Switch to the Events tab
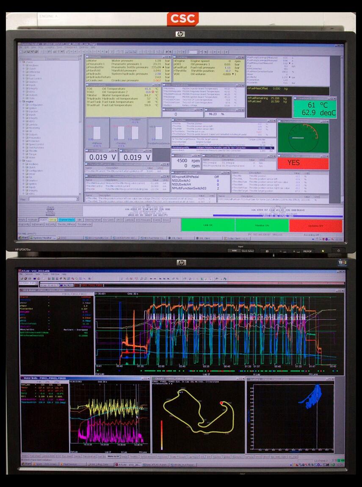 coord(157,220)
